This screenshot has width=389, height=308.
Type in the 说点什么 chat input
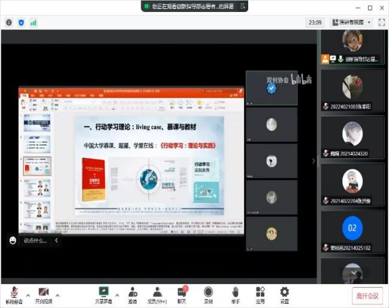(x=37, y=240)
